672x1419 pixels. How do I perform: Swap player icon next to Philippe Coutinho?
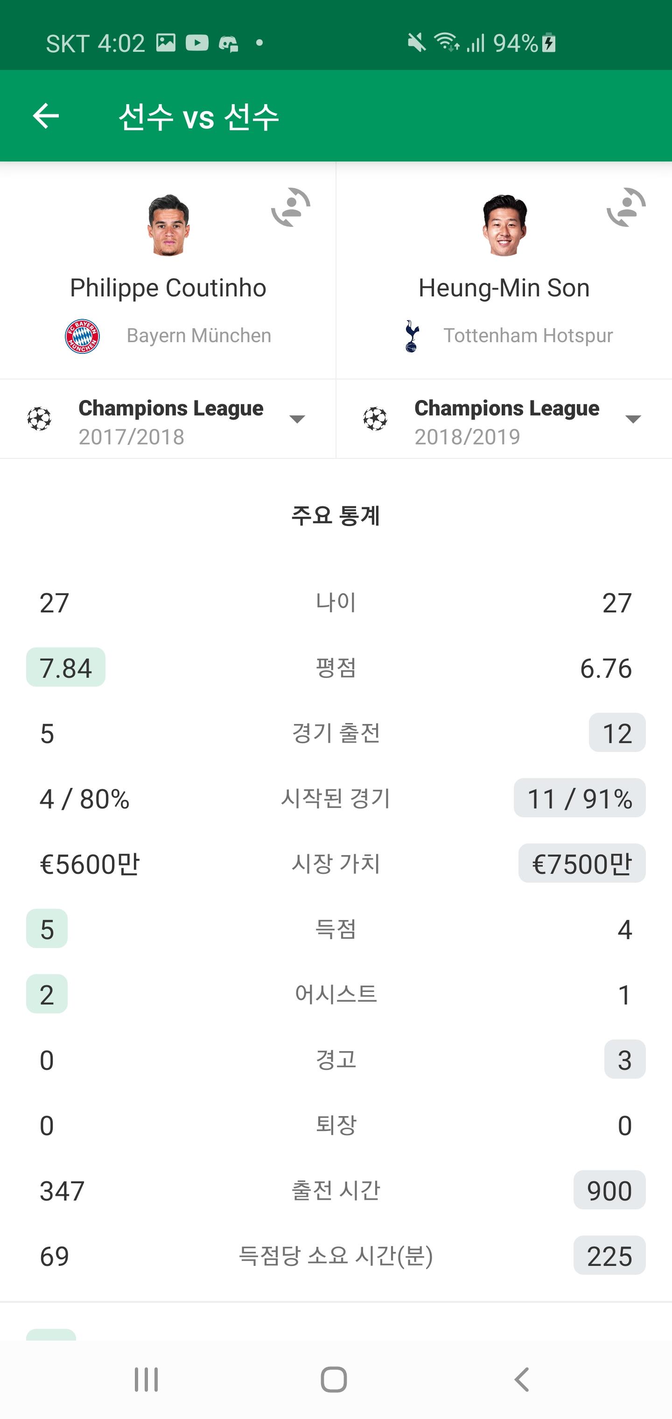(x=291, y=208)
